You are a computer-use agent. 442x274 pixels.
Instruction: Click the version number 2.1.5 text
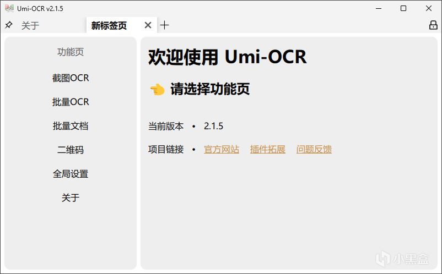pyautogui.click(x=213, y=126)
